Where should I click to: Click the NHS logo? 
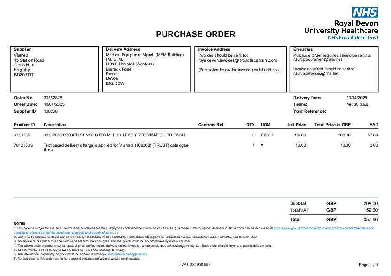[365, 13]
